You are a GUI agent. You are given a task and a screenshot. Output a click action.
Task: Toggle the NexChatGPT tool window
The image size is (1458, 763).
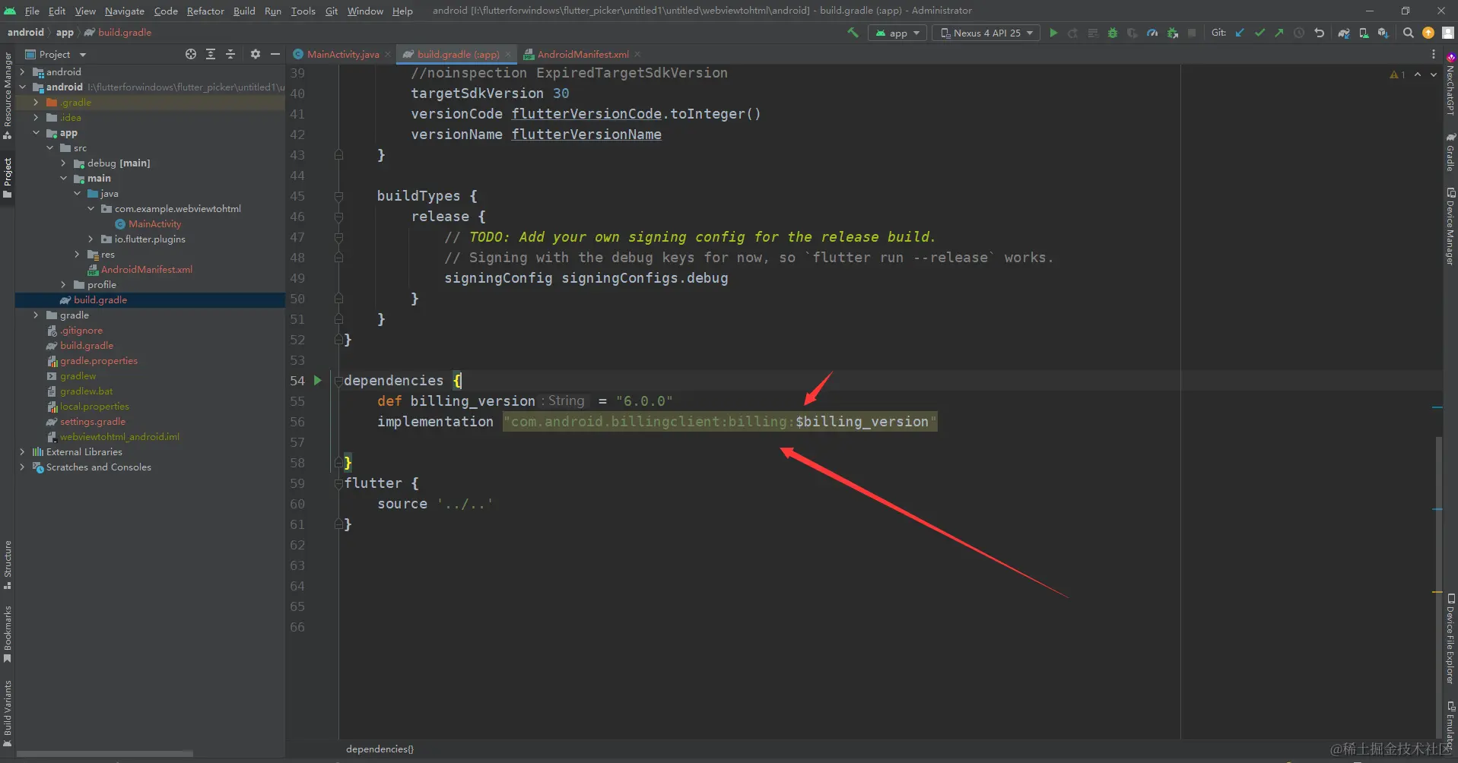point(1450,84)
